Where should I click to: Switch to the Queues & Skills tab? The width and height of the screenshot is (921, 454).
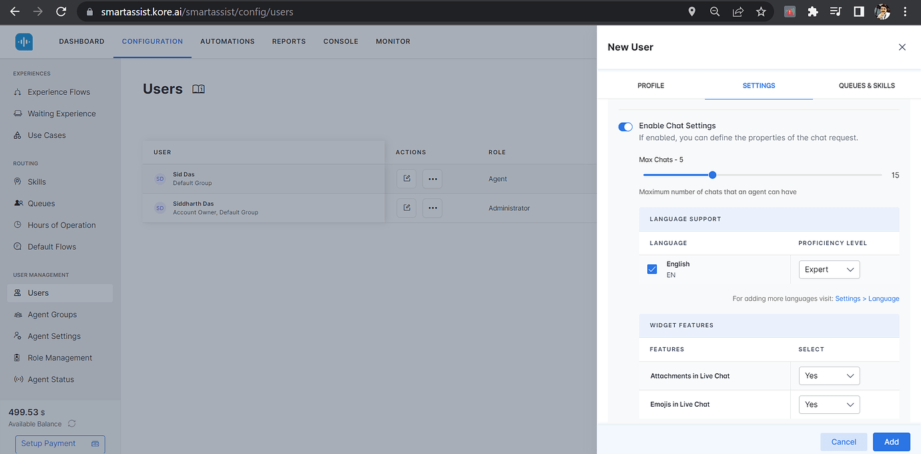coord(867,85)
